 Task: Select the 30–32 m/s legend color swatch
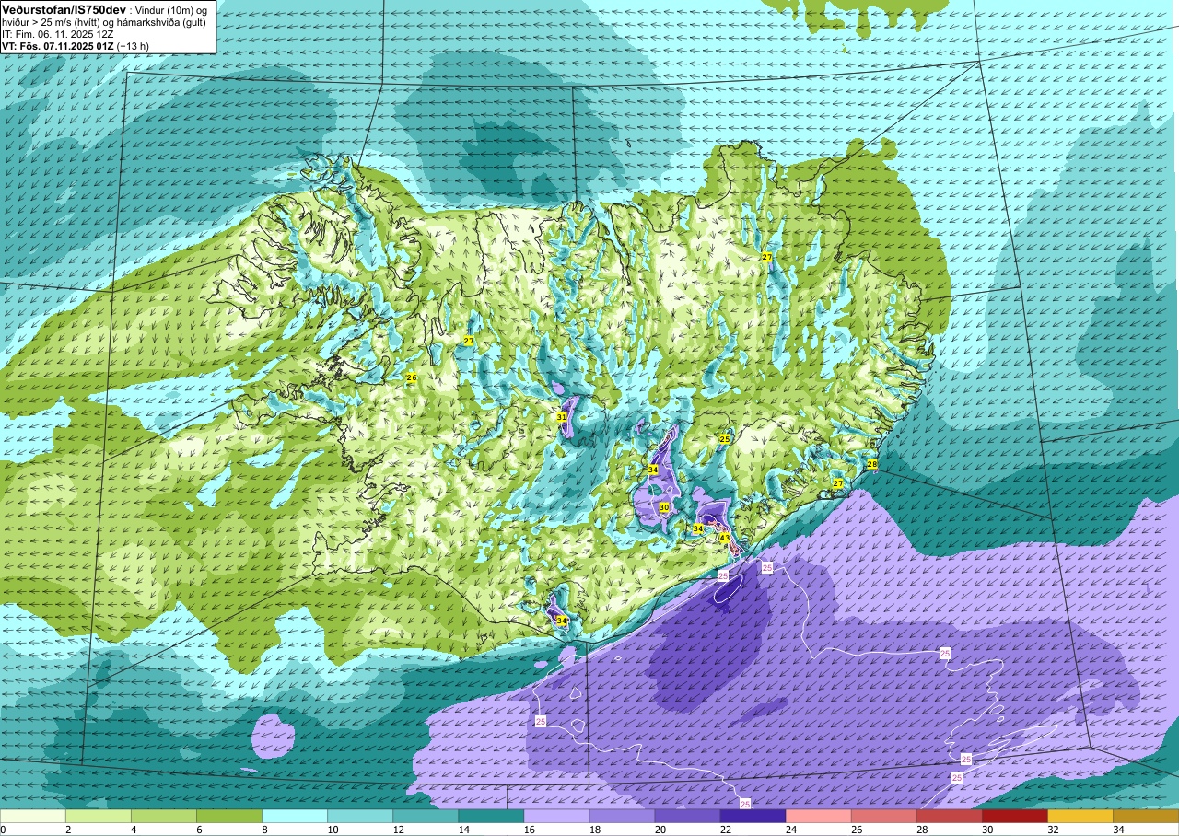coord(1014,816)
